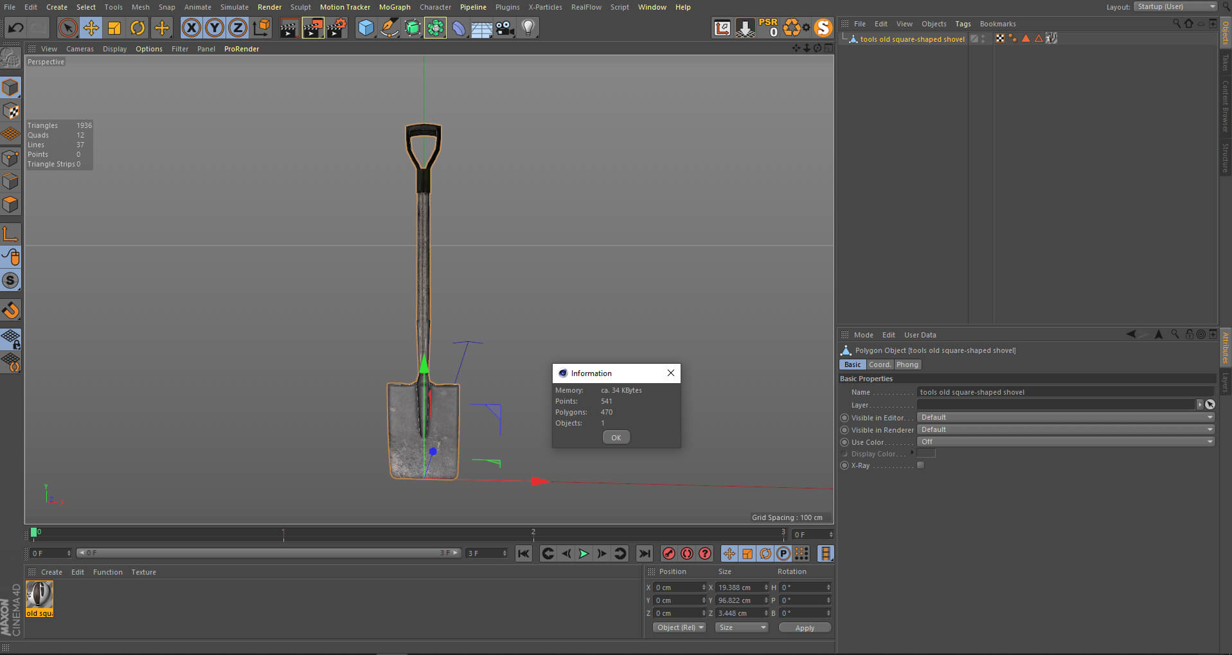Toggle the Z axis lock
The height and width of the screenshot is (655, 1232).
238,28
